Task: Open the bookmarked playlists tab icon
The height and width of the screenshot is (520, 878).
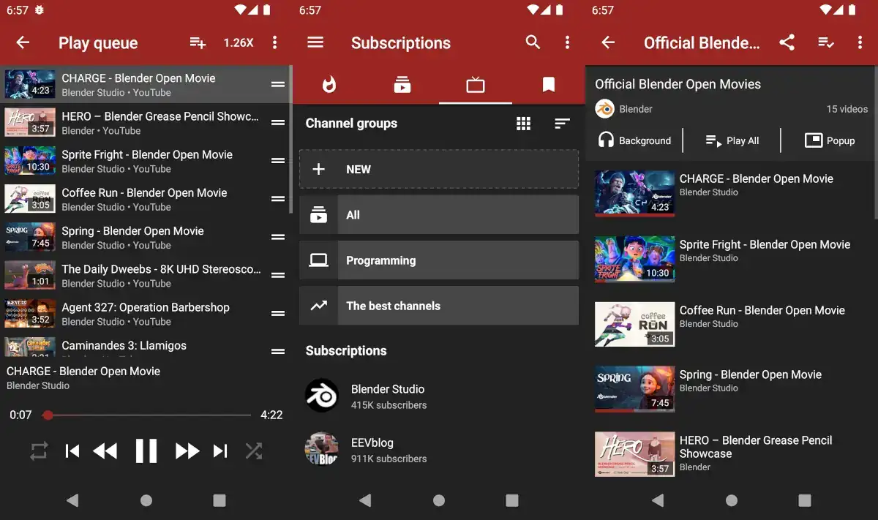Action: pyautogui.click(x=548, y=84)
